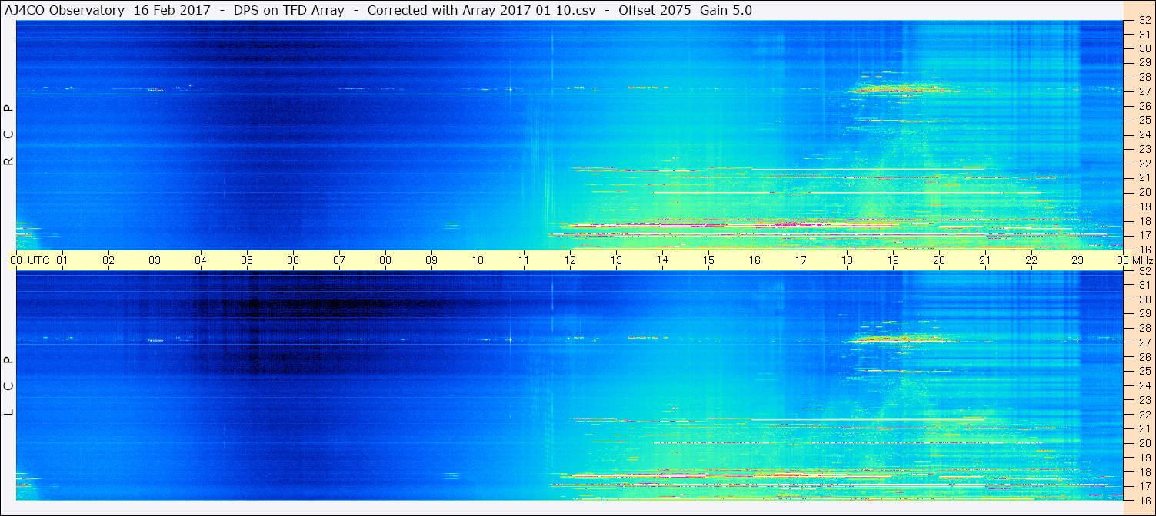
Task: Select the 22 hour time axis marker
Action: pos(1031,260)
